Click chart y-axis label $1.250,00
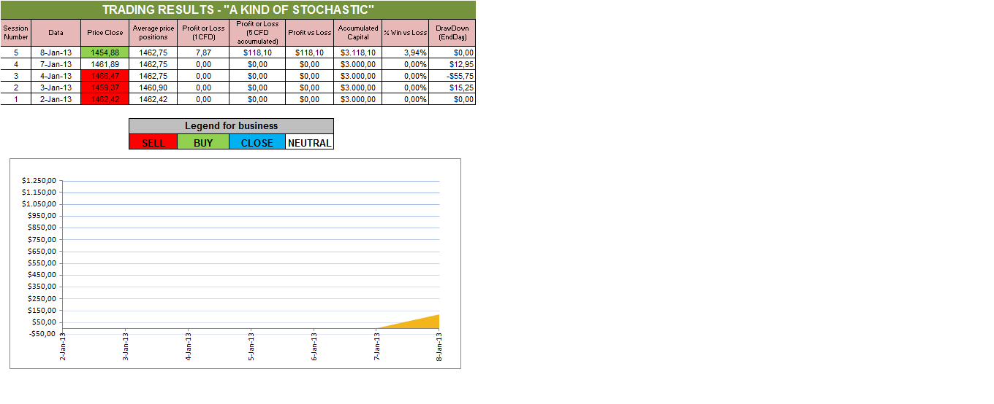This screenshot has height=404, width=994. 39,180
